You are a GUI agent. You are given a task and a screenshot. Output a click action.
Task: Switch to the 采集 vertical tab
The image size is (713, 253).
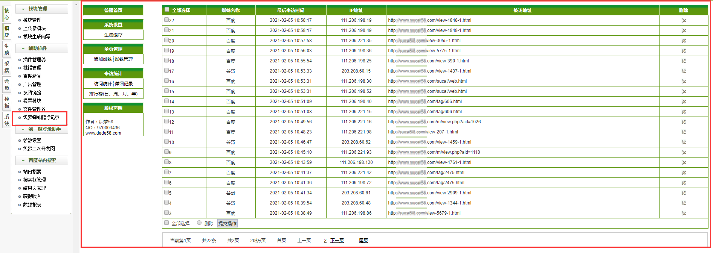7,67
